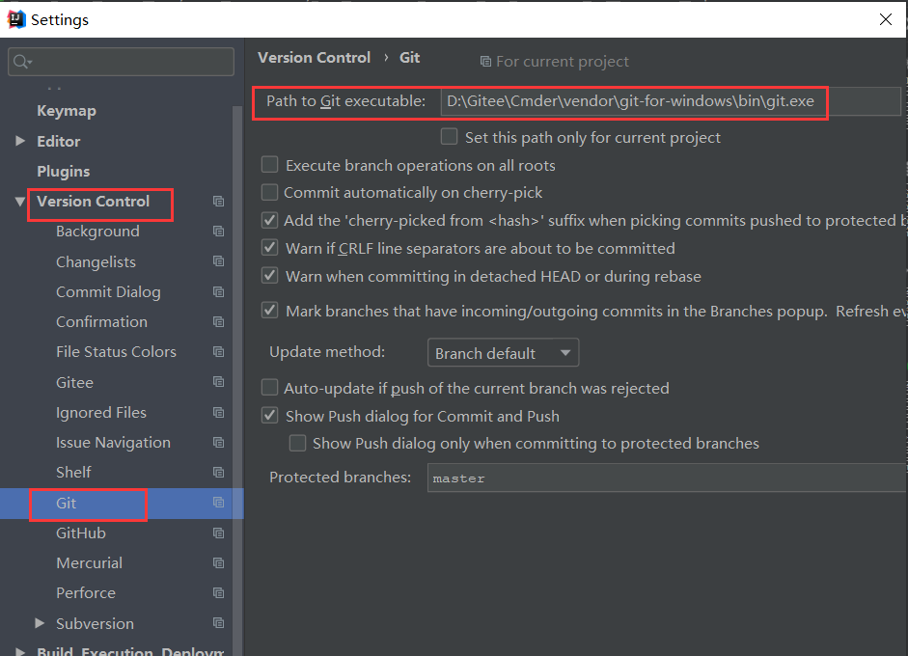Screen dimensions: 908x656
Task: Click the IntelliJ logo in the title bar
Action: (15, 19)
